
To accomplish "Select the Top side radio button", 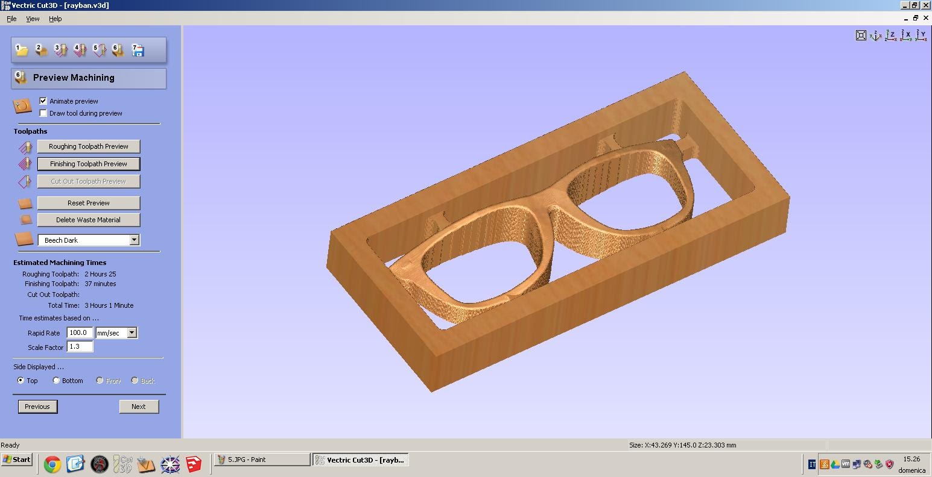I will (x=21, y=381).
